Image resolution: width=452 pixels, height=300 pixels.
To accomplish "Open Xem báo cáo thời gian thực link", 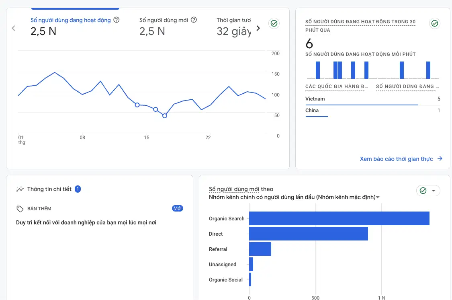I will point(396,159).
